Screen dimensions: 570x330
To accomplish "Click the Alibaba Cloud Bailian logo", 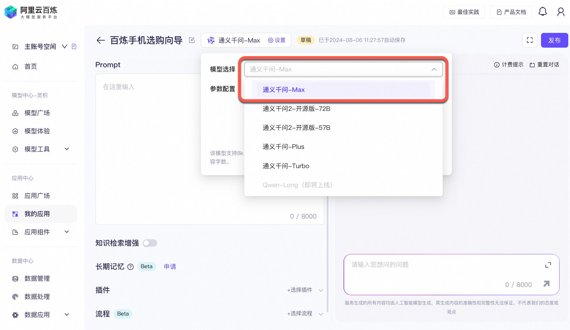I will pos(31,12).
